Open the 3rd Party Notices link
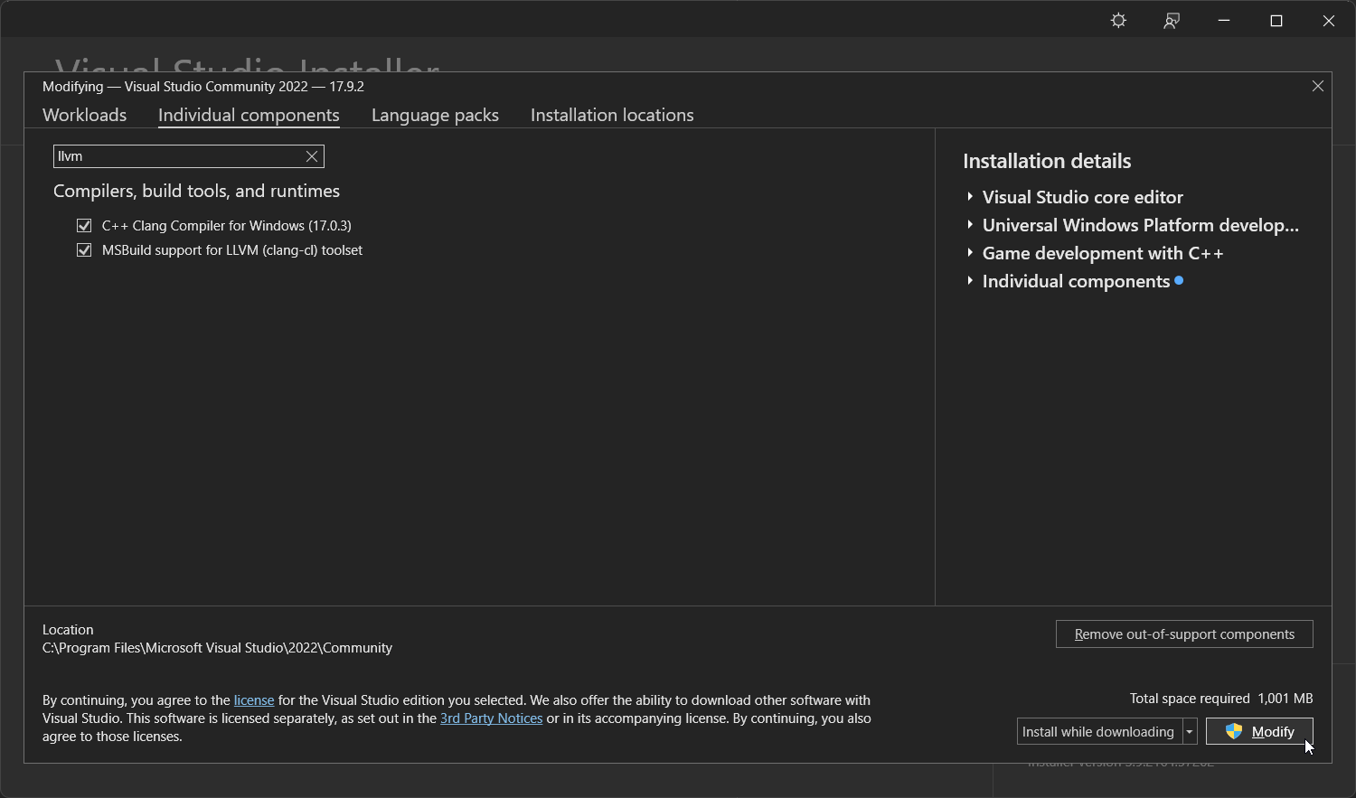Screen dimensions: 1356x798 [x=491, y=718]
